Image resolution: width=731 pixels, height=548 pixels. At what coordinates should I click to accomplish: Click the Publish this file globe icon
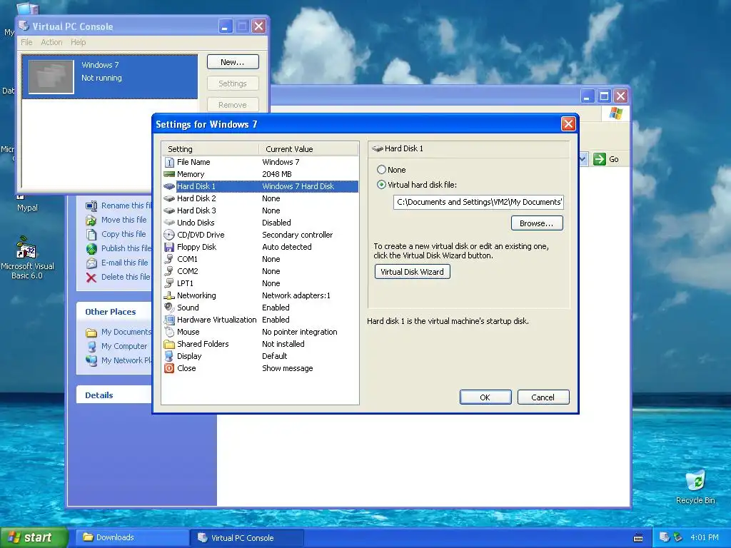point(91,249)
